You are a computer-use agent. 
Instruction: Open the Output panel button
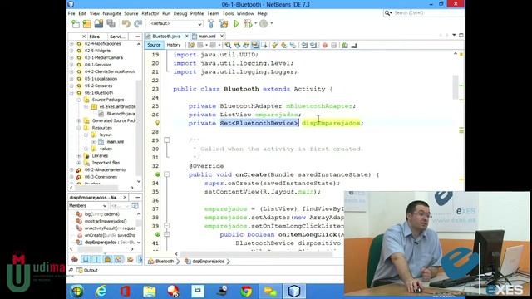87,270
